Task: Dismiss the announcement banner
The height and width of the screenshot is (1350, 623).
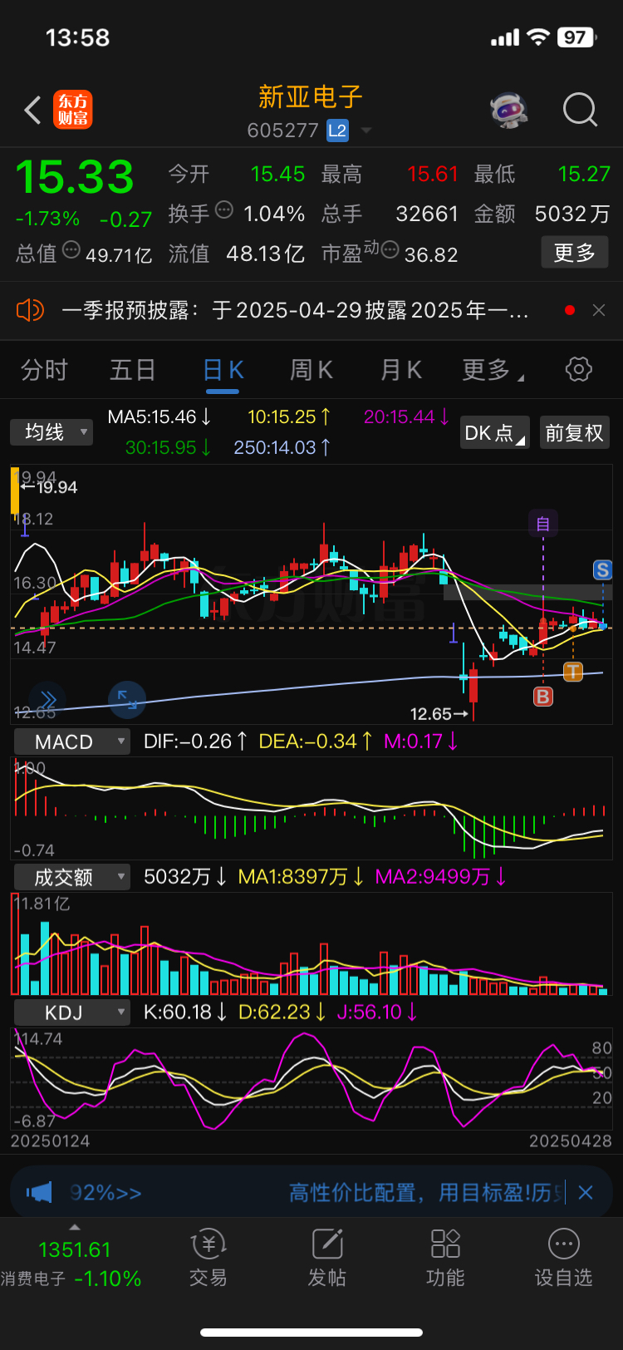Action: pyautogui.click(x=599, y=310)
